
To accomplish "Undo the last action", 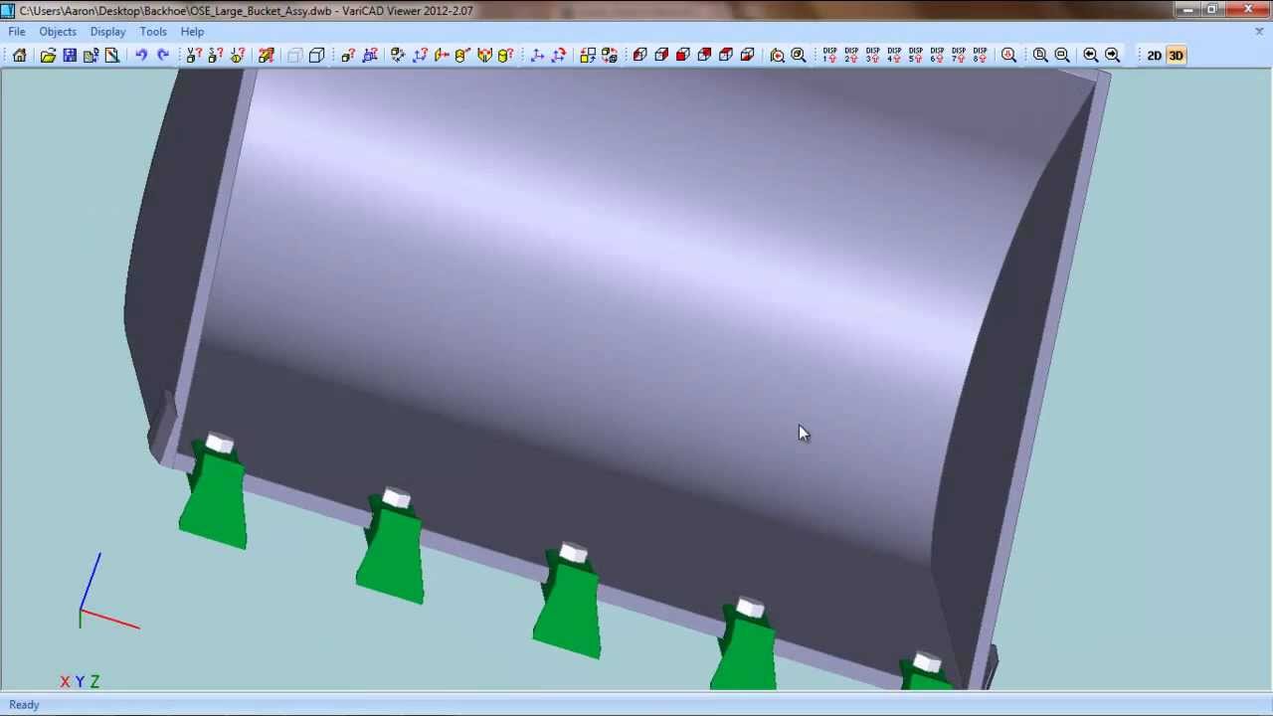I will [141, 56].
